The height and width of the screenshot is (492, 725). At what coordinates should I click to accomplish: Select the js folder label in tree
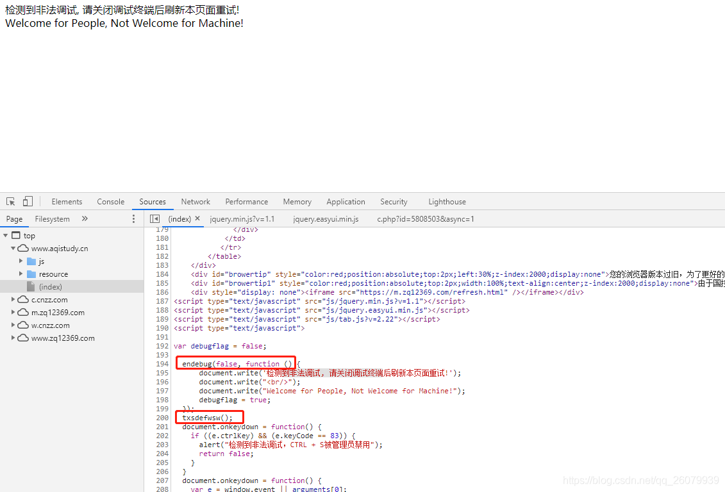(41, 261)
